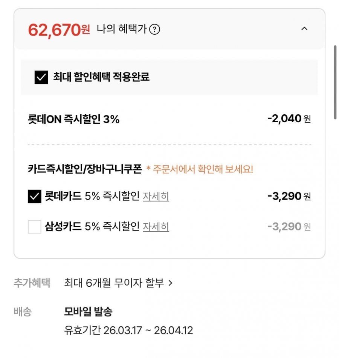This screenshot has height=358, width=339.
Task: Click the 롯데ON 즉시할인 3% row label
Action: coord(73,119)
